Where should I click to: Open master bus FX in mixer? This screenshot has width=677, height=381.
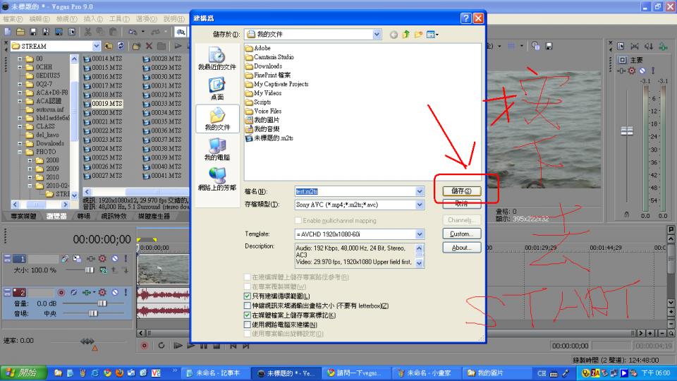(632, 71)
